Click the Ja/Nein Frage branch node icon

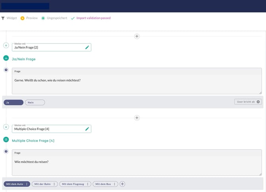click(6, 58)
